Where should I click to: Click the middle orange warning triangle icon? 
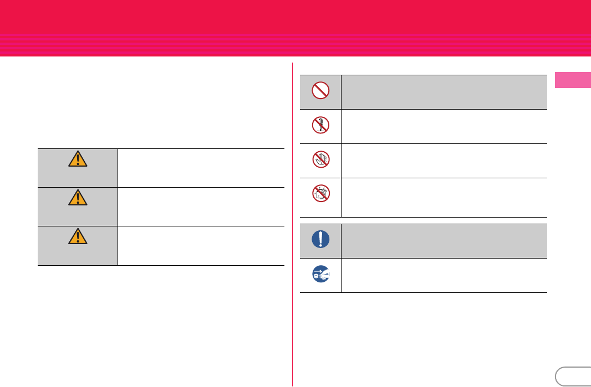(x=77, y=198)
